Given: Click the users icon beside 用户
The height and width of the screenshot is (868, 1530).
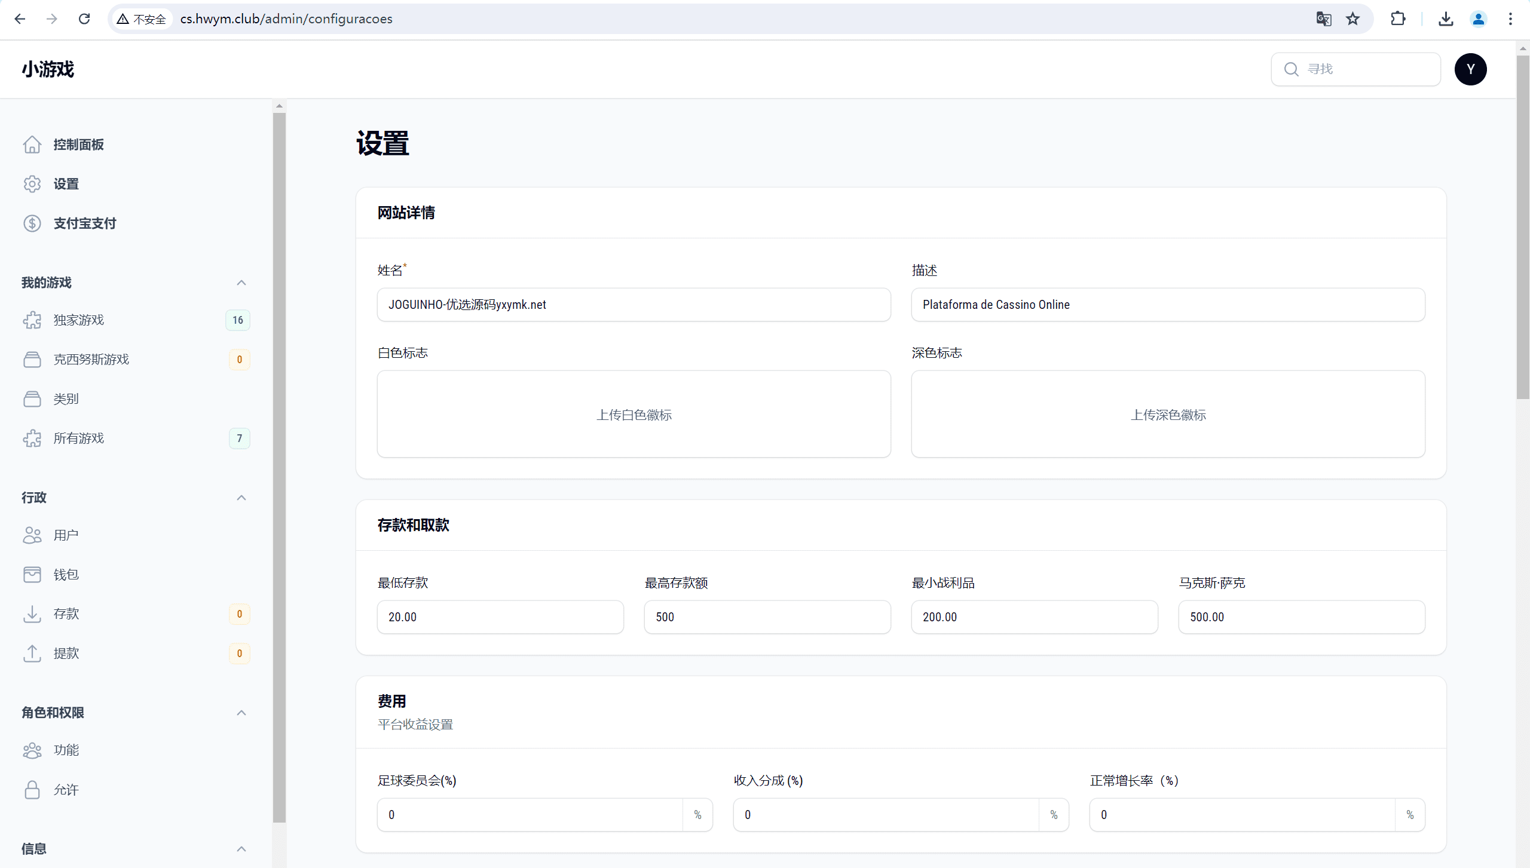Looking at the screenshot, I should 32,535.
